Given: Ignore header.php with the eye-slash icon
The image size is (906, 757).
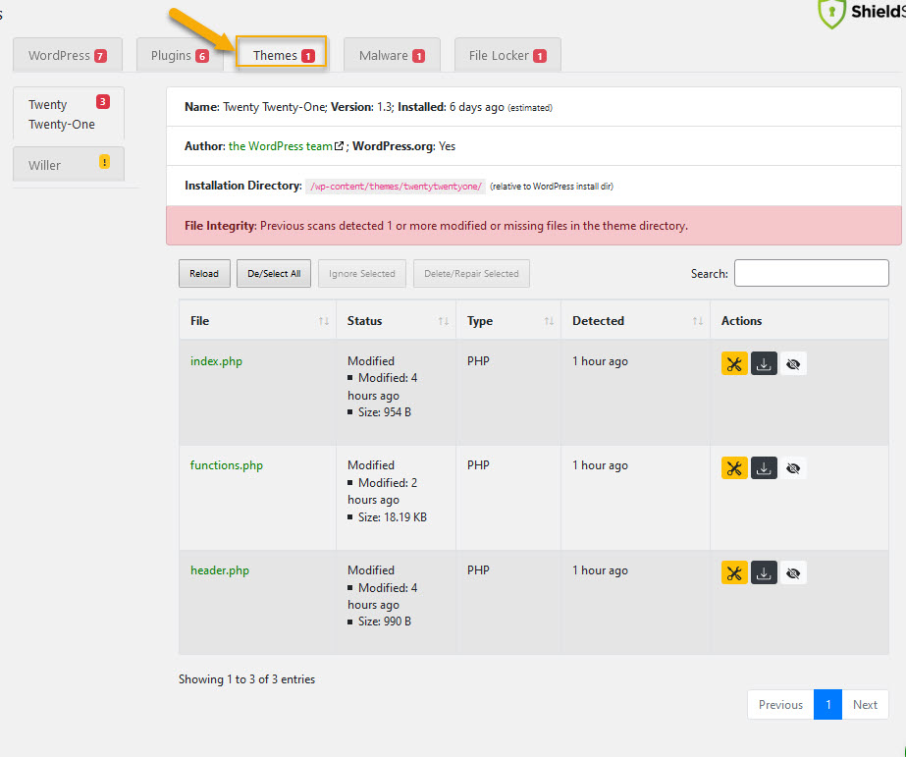Looking at the screenshot, I should pos(793,572).
